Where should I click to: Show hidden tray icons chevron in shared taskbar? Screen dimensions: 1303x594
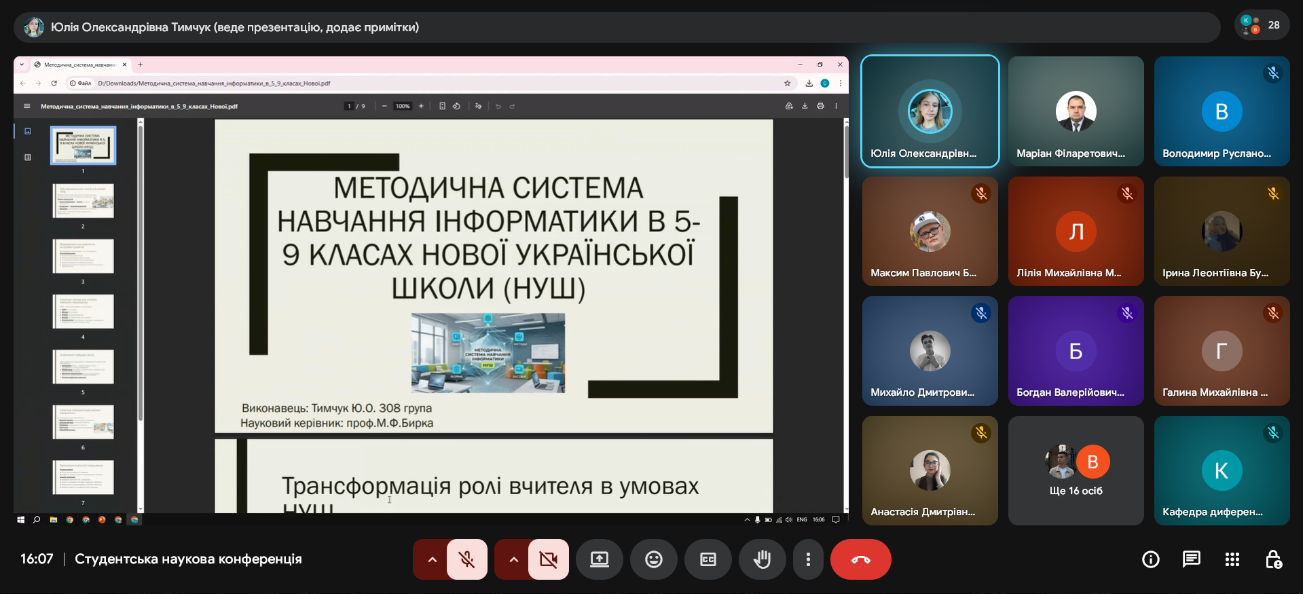point(747,519)
